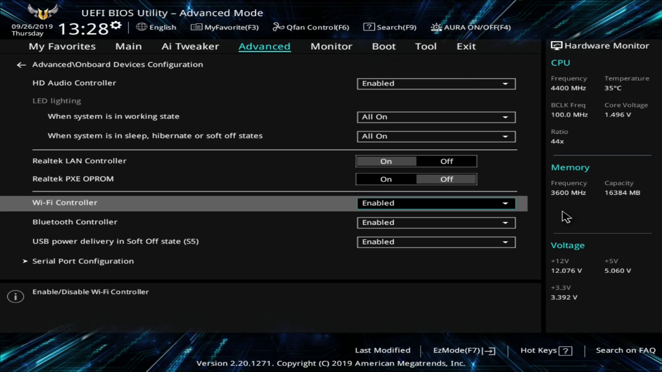Click the Hot Keys label

pos(538,350)
